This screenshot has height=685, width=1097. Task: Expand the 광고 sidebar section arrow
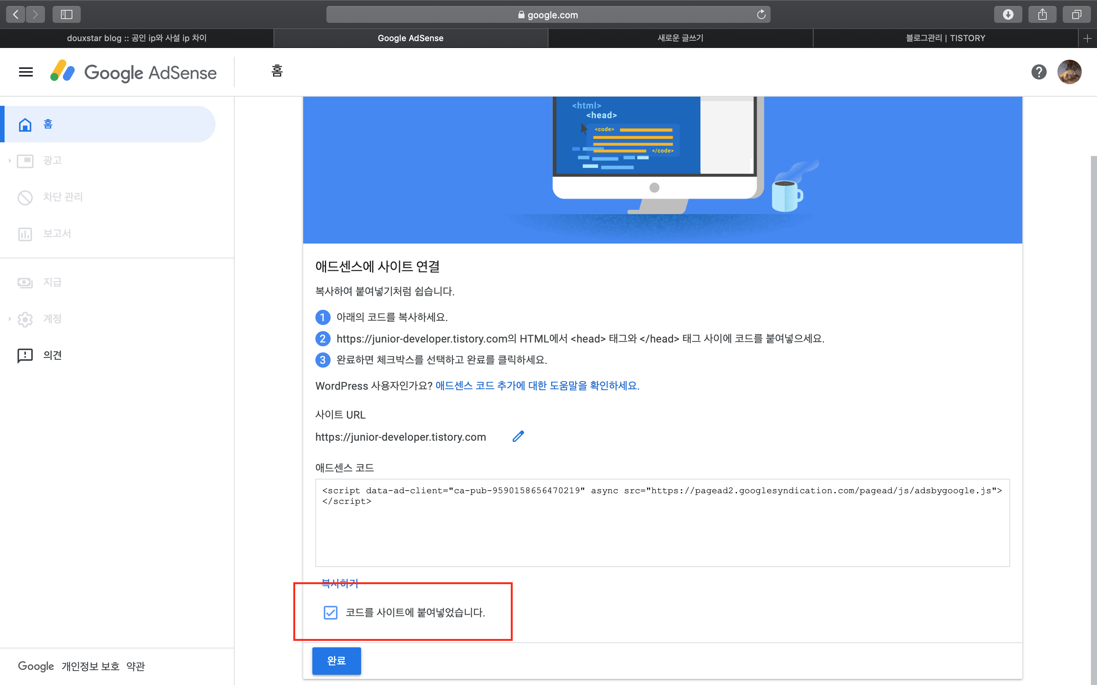pyautogui.click(x=10, y=160)
